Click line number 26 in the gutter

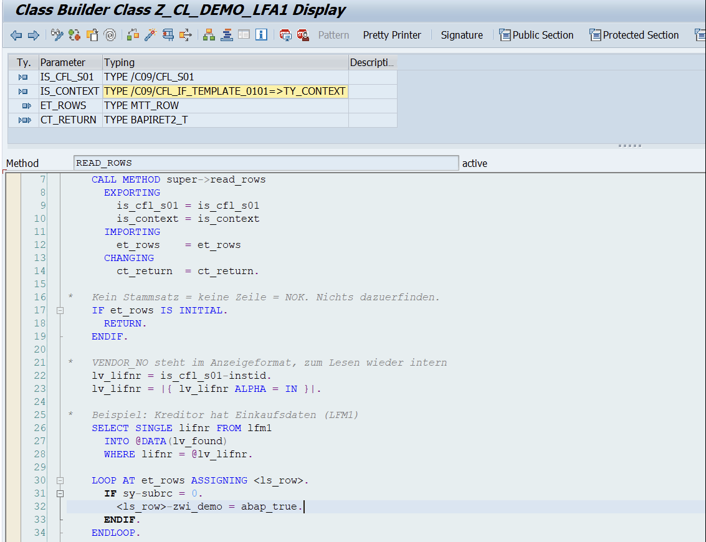pyautogui.click(x=40, y=428)
